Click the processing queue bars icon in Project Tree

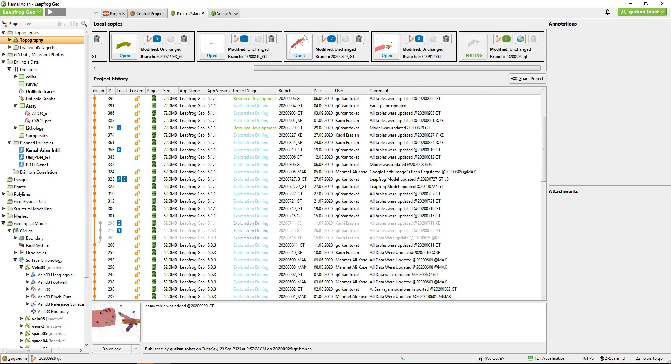(74, 24)
